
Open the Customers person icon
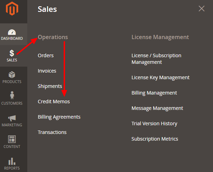(x=12, y=95)
